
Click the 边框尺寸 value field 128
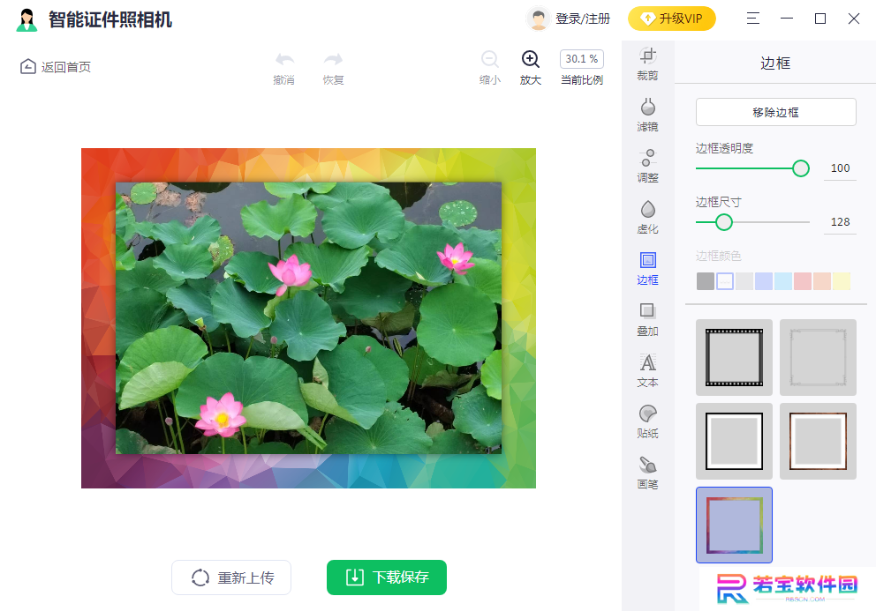click(840, 222)
